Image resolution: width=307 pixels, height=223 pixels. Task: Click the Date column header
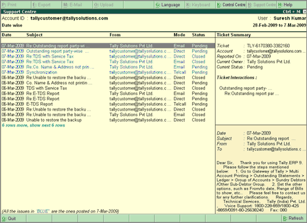point(7,35)
